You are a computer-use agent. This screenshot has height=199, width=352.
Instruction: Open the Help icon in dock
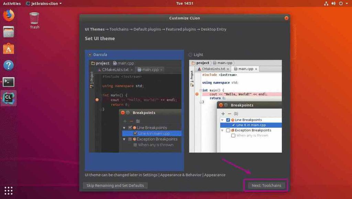tap(9, 65)
